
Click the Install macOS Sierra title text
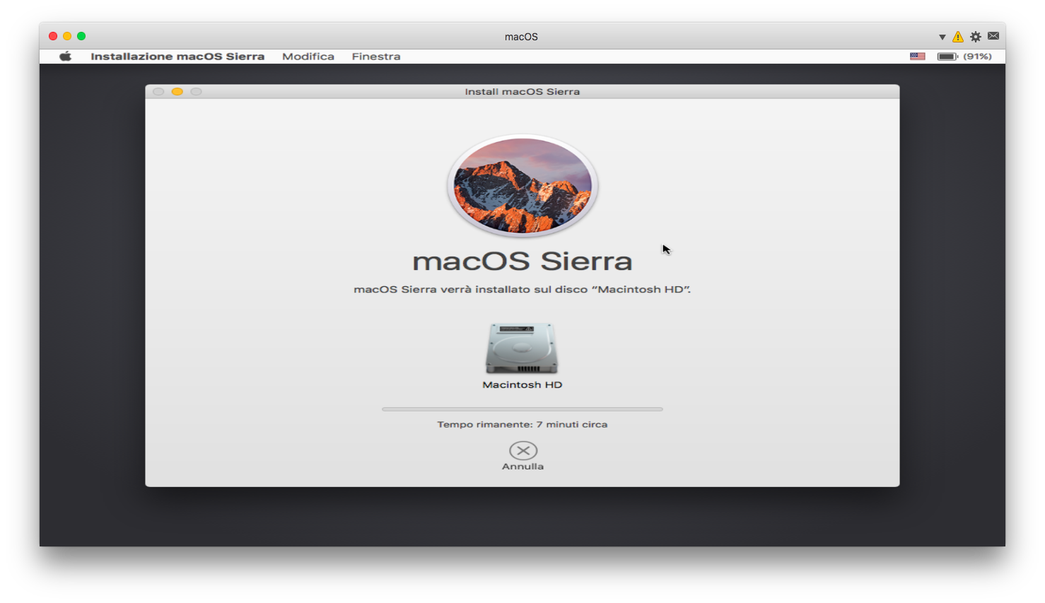[522, 92]
